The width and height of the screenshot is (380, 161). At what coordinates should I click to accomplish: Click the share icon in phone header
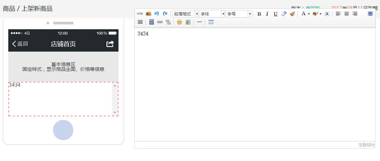[110, 44]
